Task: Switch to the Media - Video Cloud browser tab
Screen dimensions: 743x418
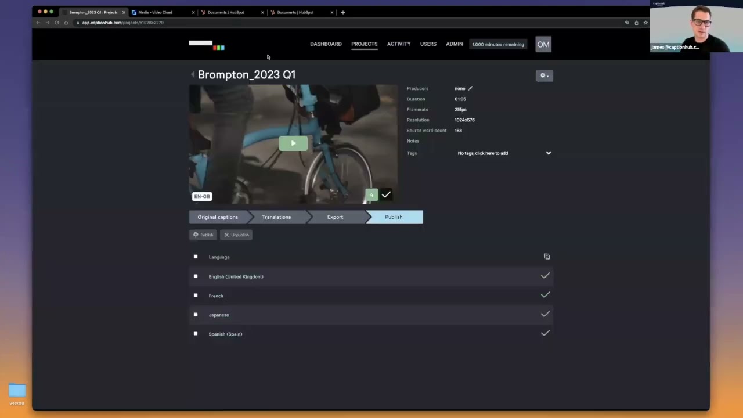Action: point(163,12)
